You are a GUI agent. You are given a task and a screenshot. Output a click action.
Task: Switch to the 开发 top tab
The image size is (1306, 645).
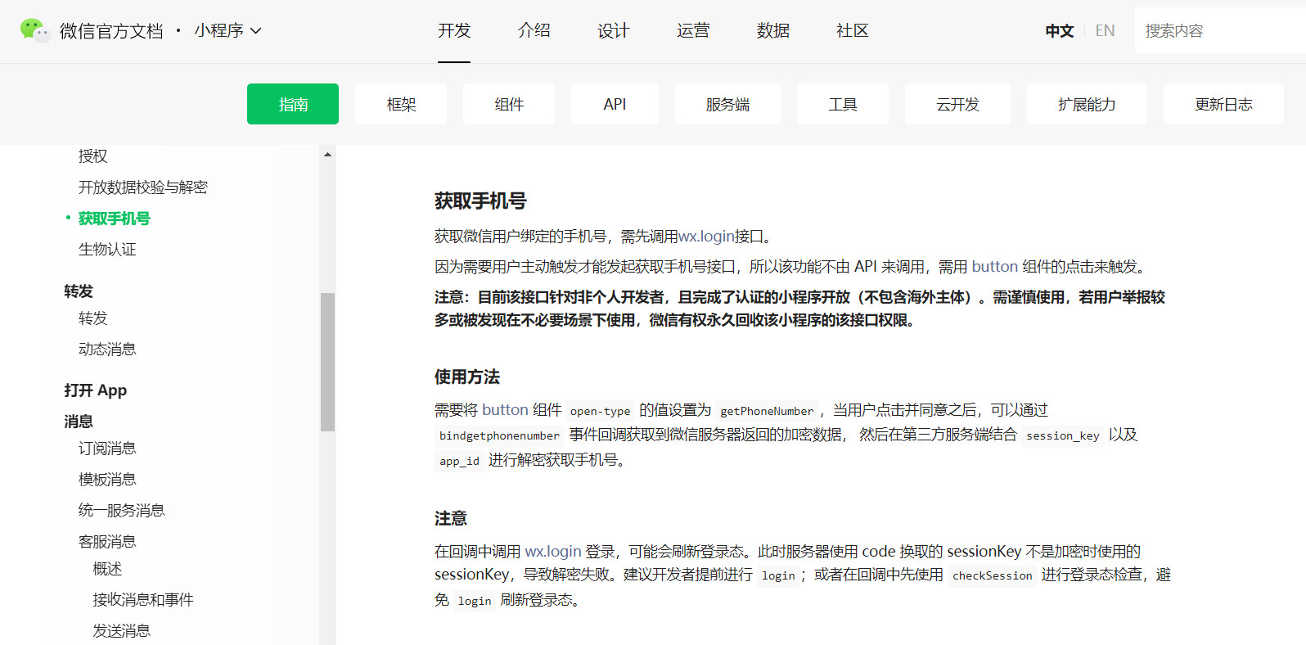(454, 31)
